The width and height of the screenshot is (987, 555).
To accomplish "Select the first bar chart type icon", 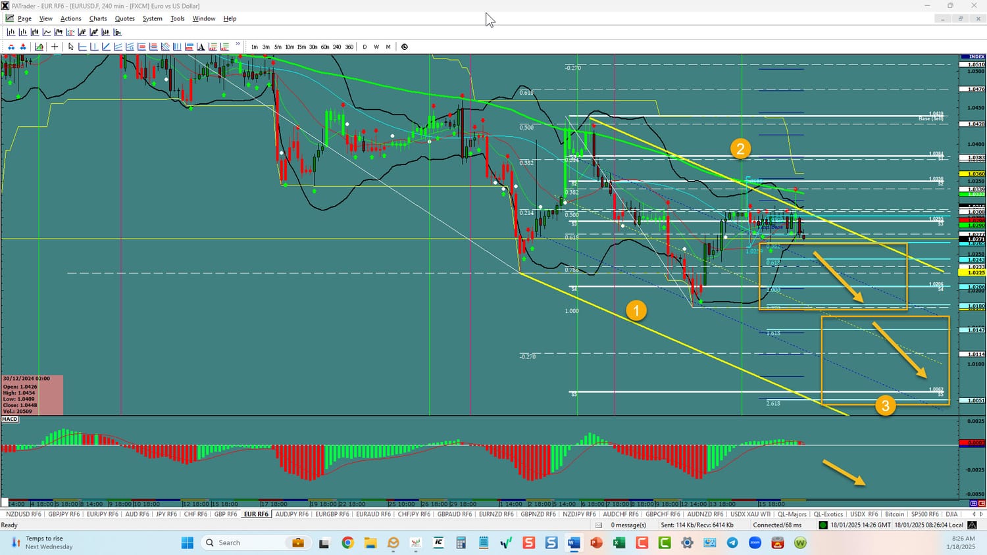I will click(11, 32).
